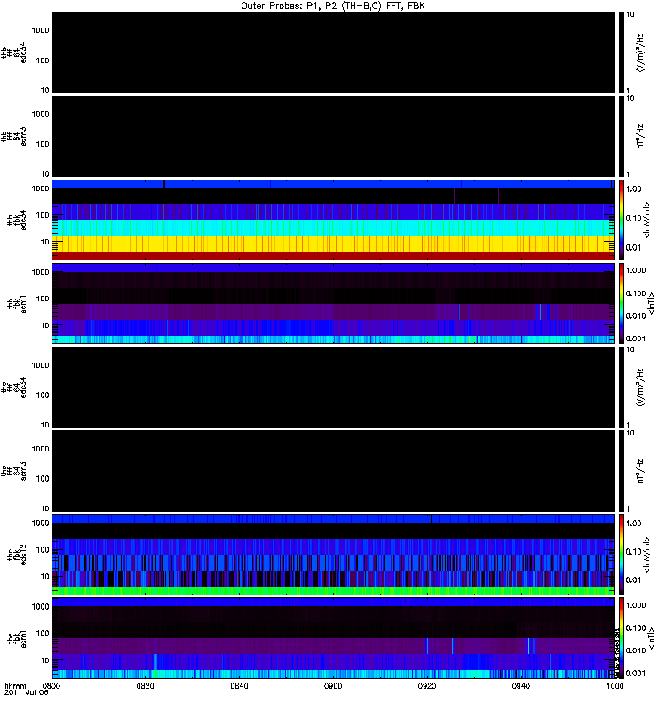
Task: Click the thc fbk scm1 spectrogram panel
Action: (x=333, y=637)
